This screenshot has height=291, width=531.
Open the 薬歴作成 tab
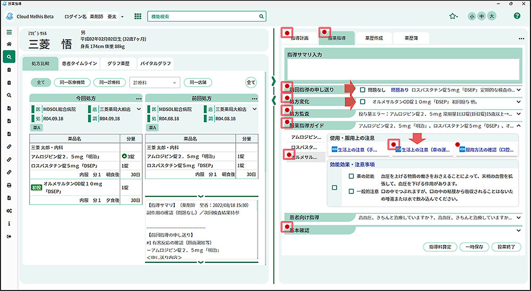tap(375, 38)
